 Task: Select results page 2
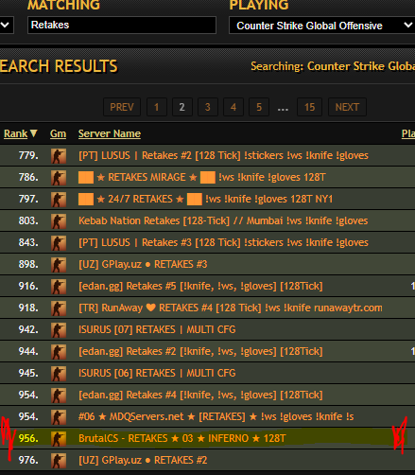pyautogui.click(x=182, y=107)
